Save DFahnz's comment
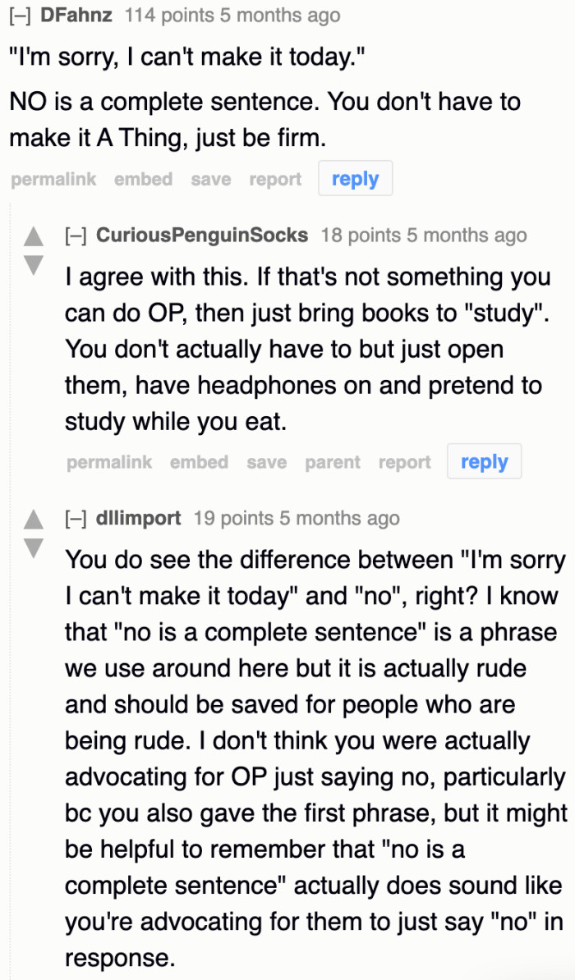The image size is (575, 980). coord(210,179)
